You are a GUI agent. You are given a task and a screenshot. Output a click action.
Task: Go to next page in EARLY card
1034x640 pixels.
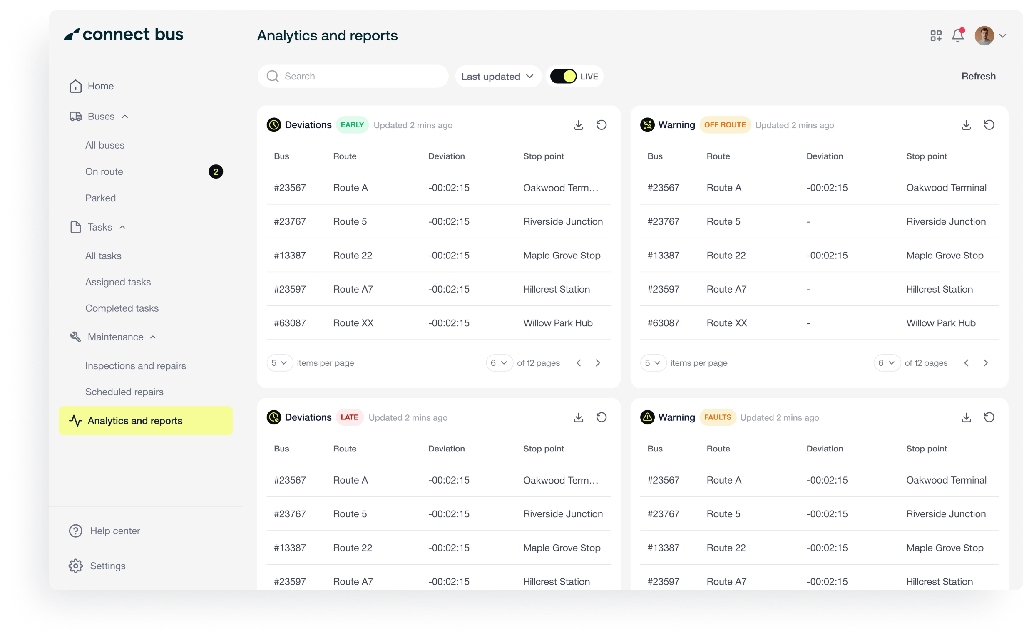click(597, 363)
